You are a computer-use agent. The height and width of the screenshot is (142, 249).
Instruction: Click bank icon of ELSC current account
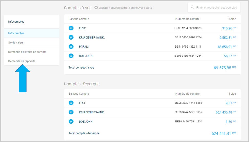[x=71, y=28]
